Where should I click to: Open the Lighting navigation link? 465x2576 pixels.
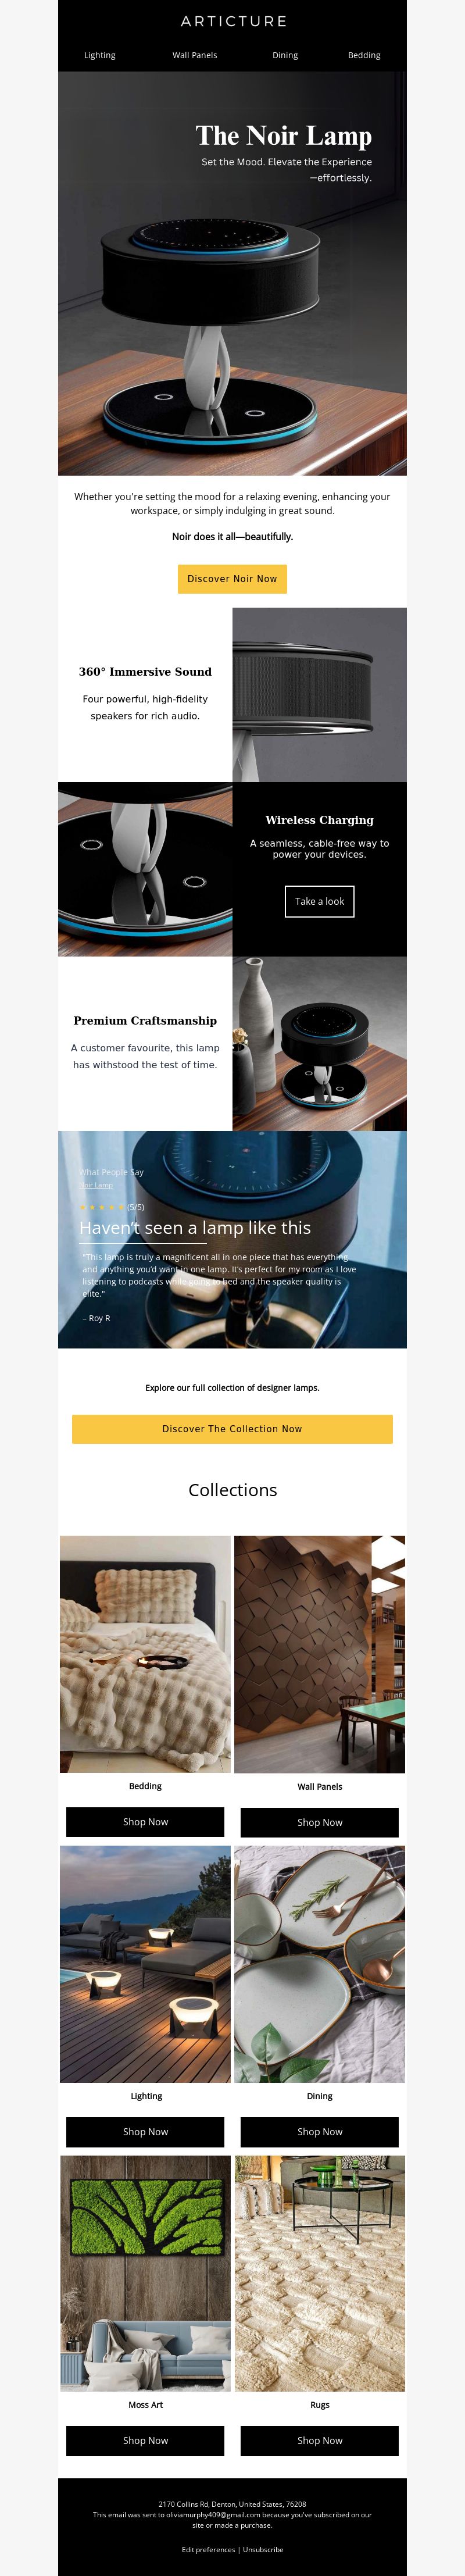point(100,55)
